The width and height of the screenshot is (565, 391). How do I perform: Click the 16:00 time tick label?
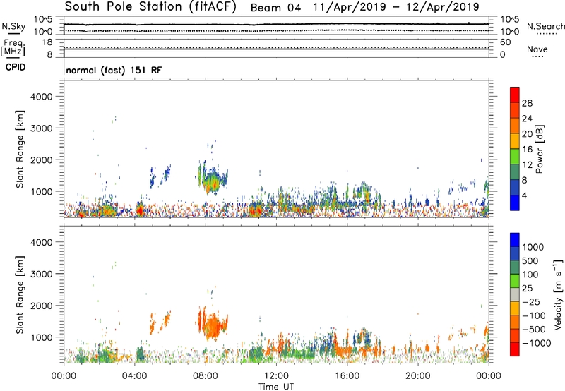click(x=347, y=376)
